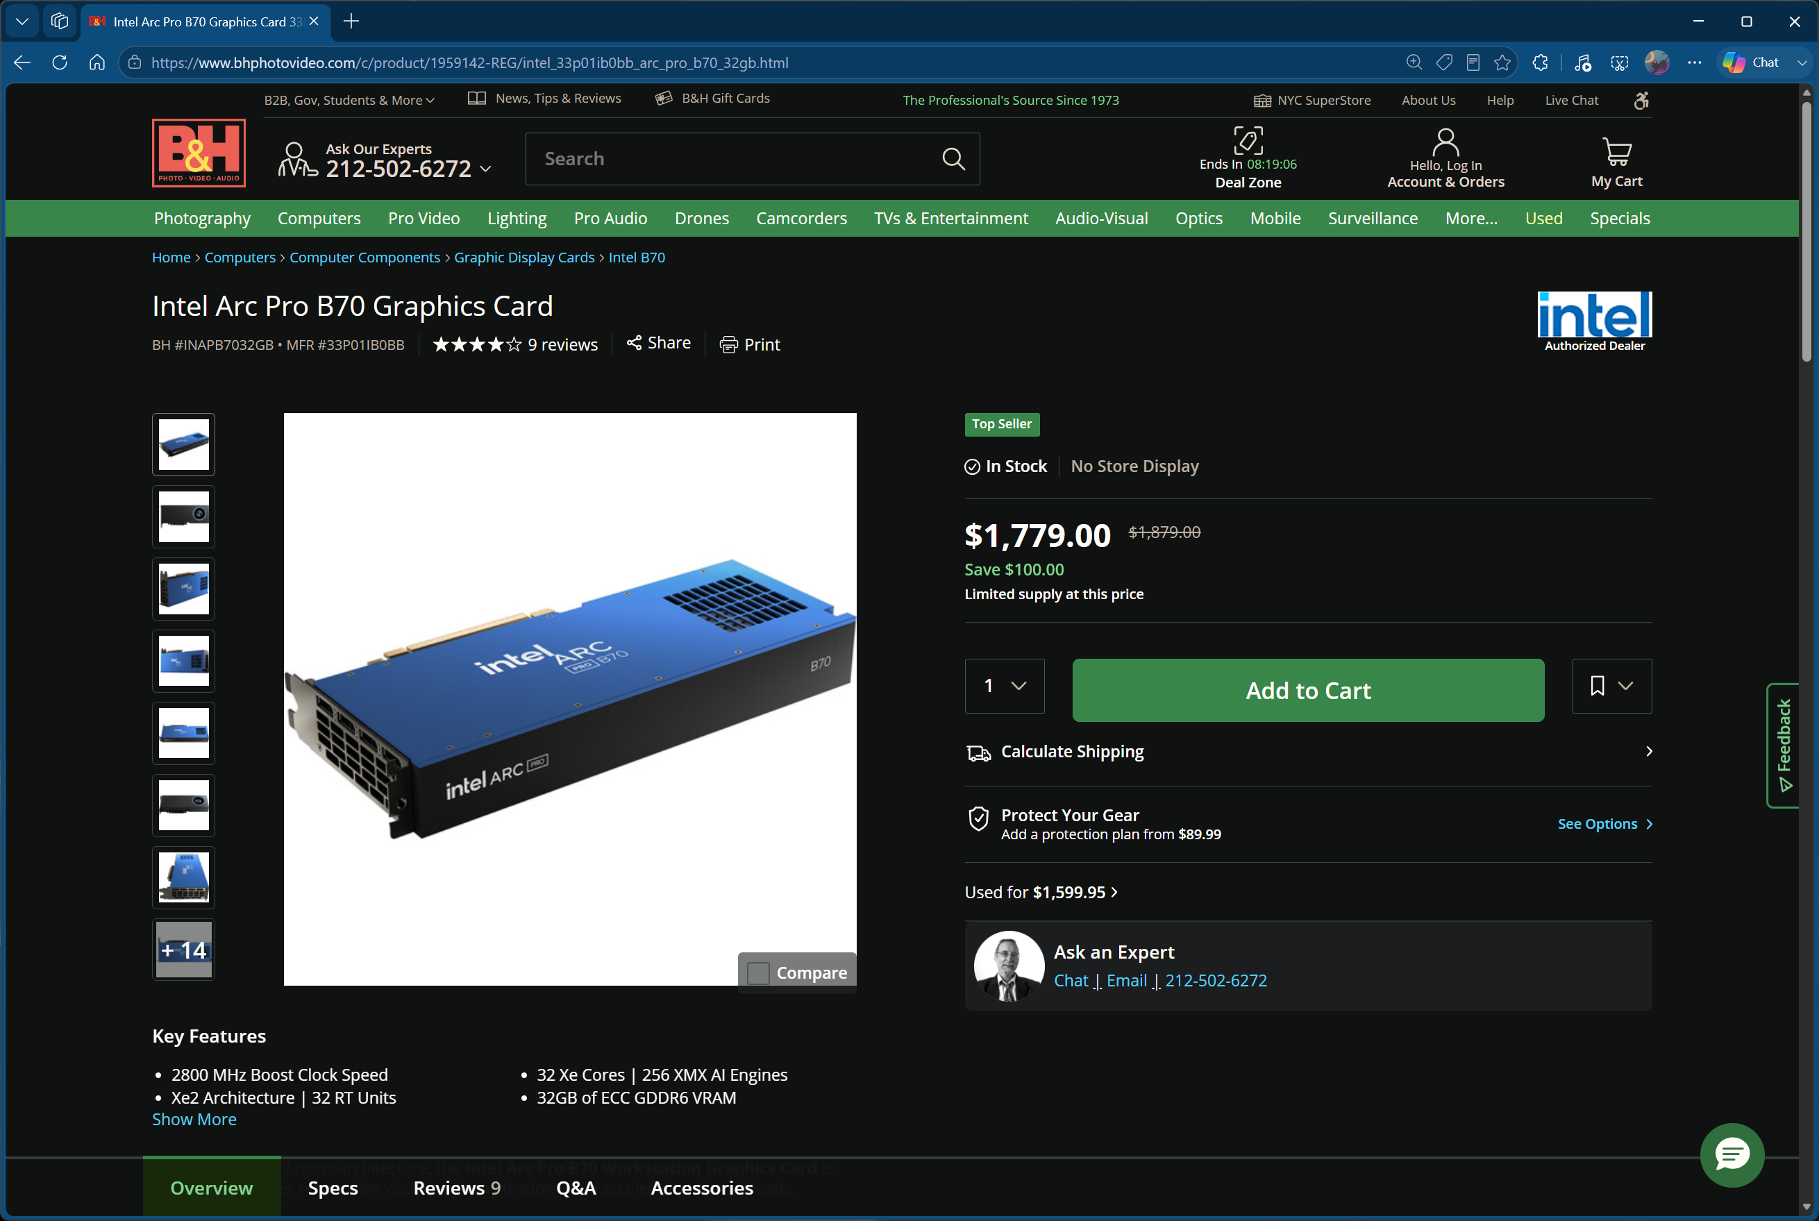Image resolution: width=1819 pixels, height=1221 pixels.
Task: Open the NYC SuperStore link
Action: click(x=1312, y=100)
